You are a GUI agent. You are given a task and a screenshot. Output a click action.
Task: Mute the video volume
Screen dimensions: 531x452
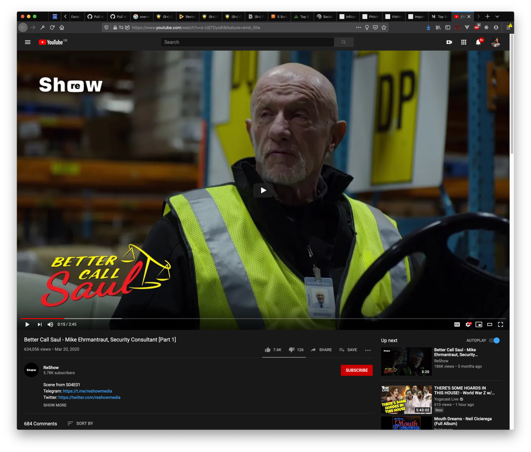click(x=50, y=324)
